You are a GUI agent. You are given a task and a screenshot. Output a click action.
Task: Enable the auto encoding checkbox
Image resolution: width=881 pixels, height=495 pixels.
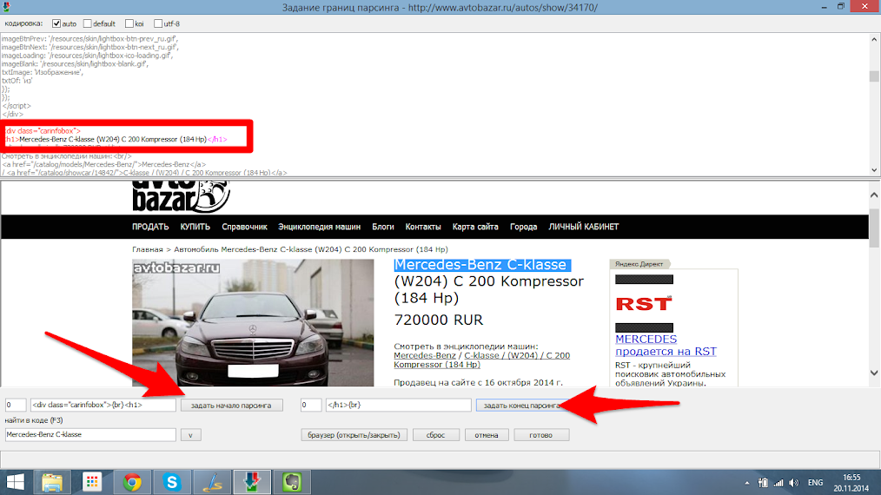pos(56,23)
